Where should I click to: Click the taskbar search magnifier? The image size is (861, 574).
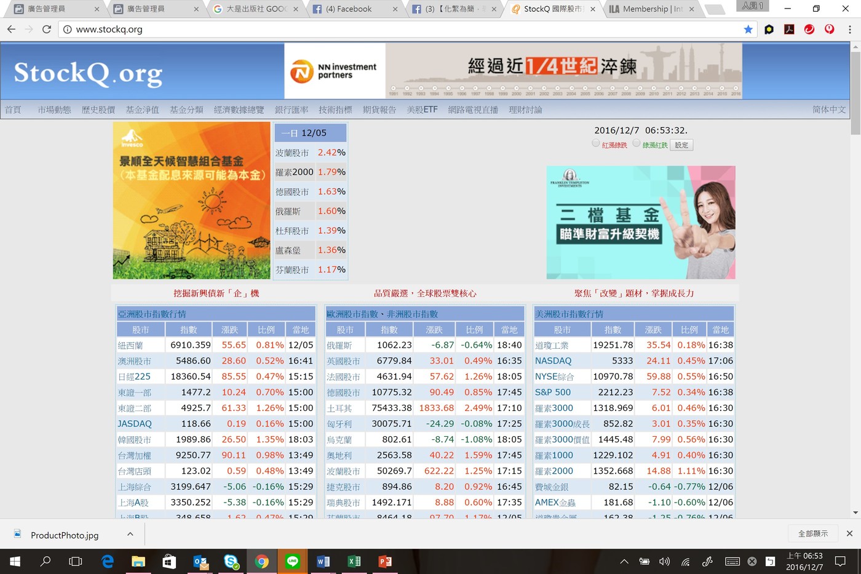point(46,561)
